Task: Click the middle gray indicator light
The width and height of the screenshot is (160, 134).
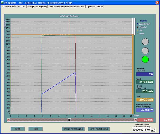Action: point(145,51)
